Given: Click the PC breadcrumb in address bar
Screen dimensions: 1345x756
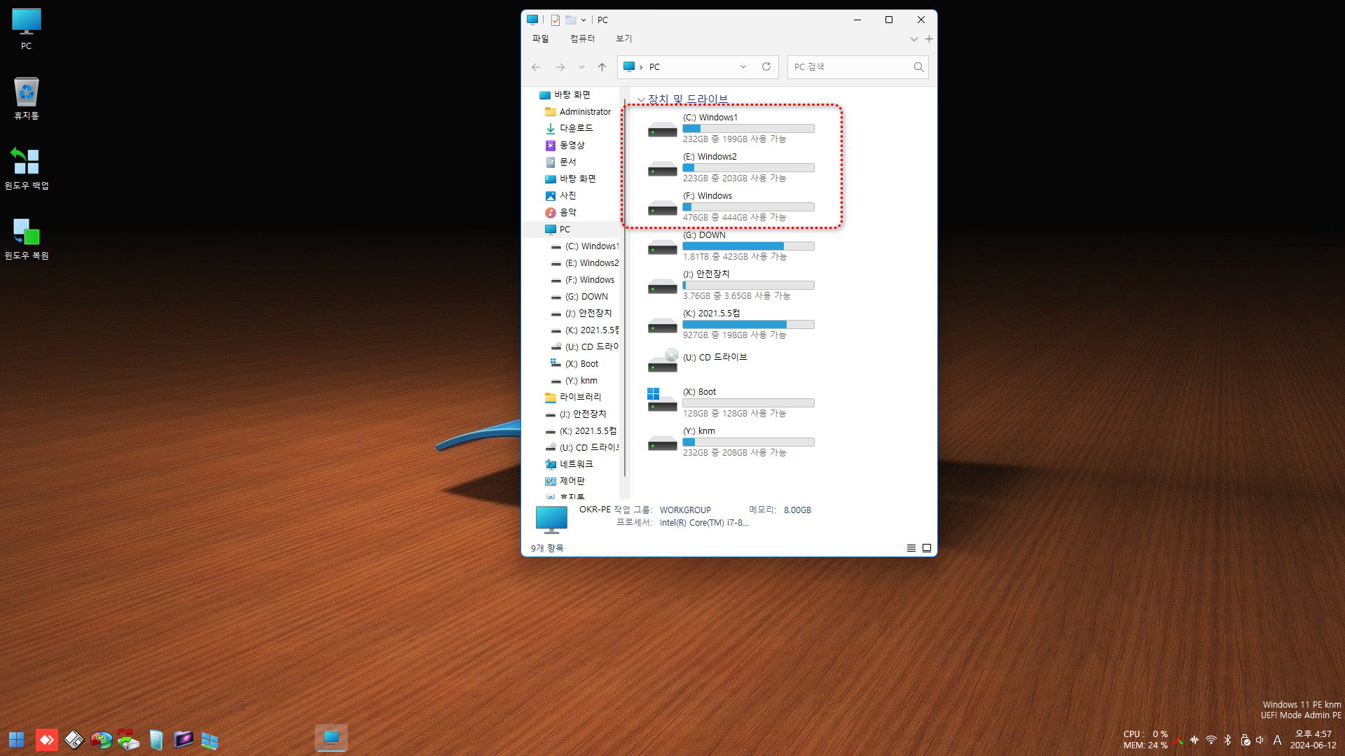Looking at the screenshot, I should click(654, 66).
